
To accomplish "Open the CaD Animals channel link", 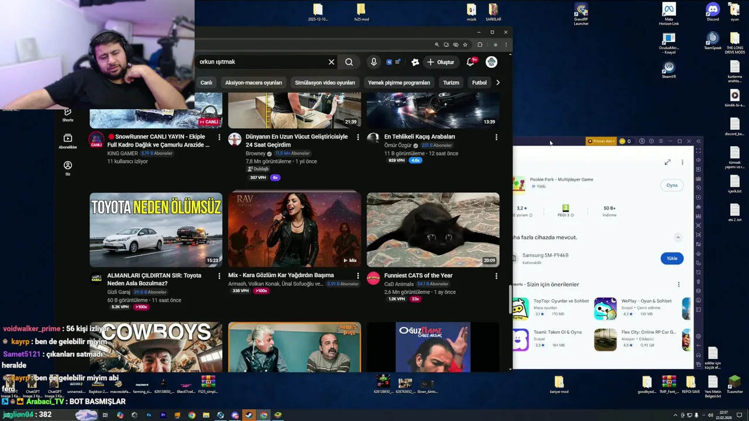I will tap(399, 284).
